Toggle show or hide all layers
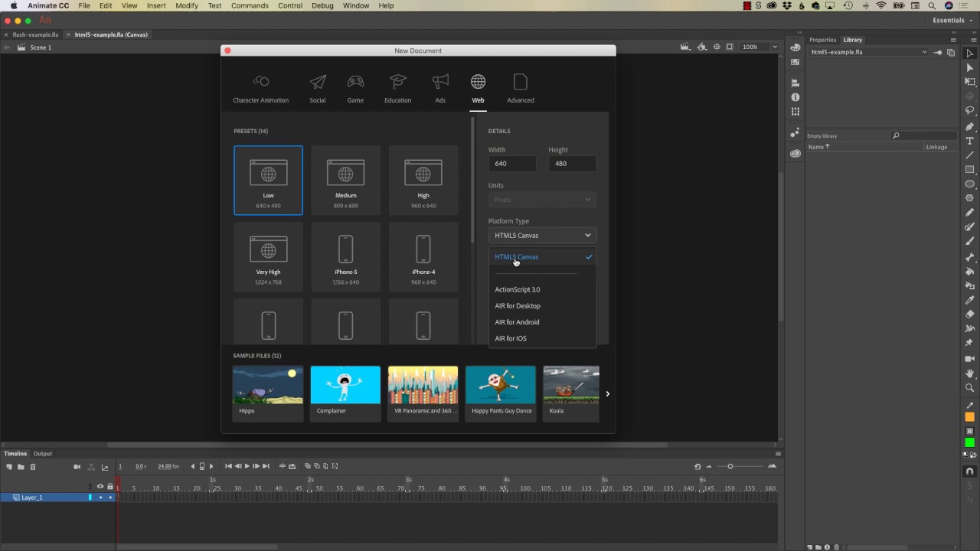 point(100,486)
